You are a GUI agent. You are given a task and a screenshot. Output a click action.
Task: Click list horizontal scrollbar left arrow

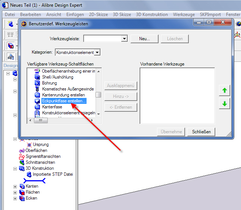(x=30, y=120)
